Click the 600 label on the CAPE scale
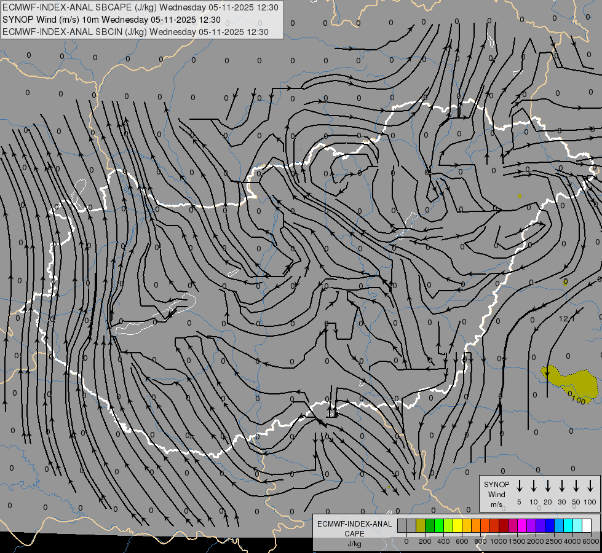This screenshot has width=602, height=553. coord(462,541)
